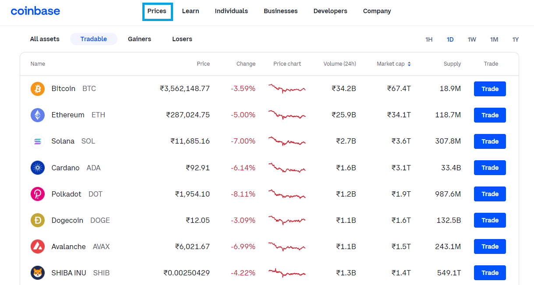Click the Avalanche red icon

38,246
